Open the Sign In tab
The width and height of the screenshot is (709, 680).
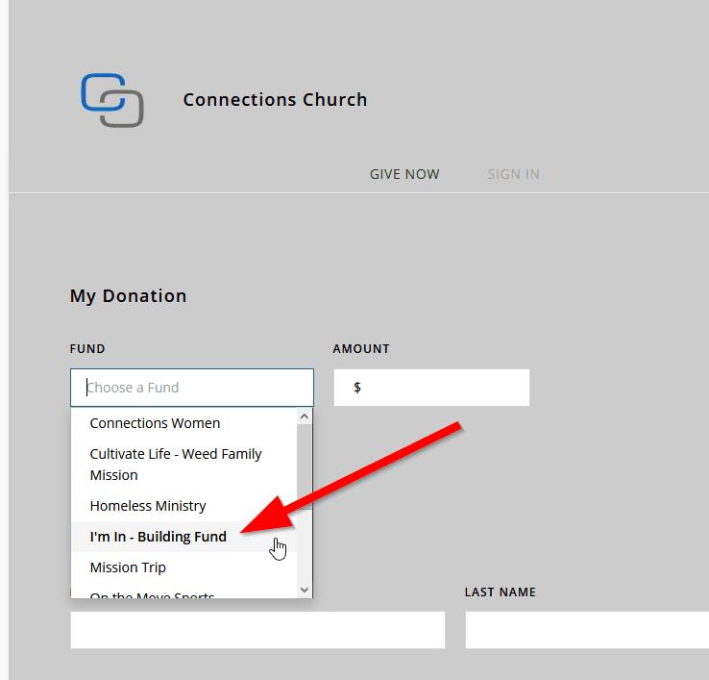pos(514,174)
